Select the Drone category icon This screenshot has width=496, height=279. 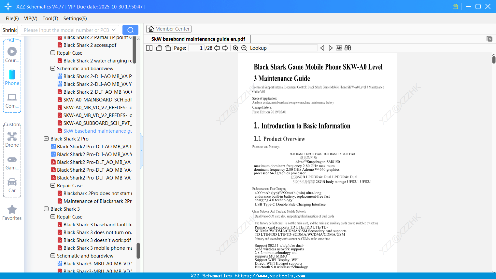pos(12,137)
